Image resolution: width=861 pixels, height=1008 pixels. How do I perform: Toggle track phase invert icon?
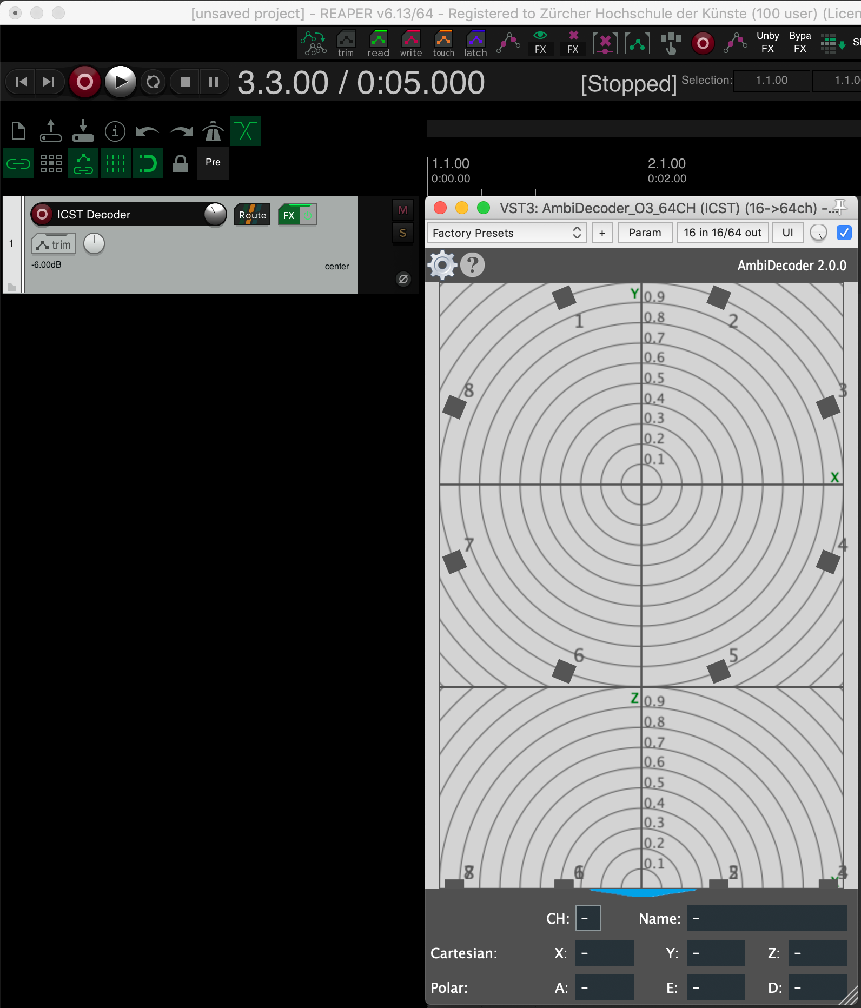(403, 279)
